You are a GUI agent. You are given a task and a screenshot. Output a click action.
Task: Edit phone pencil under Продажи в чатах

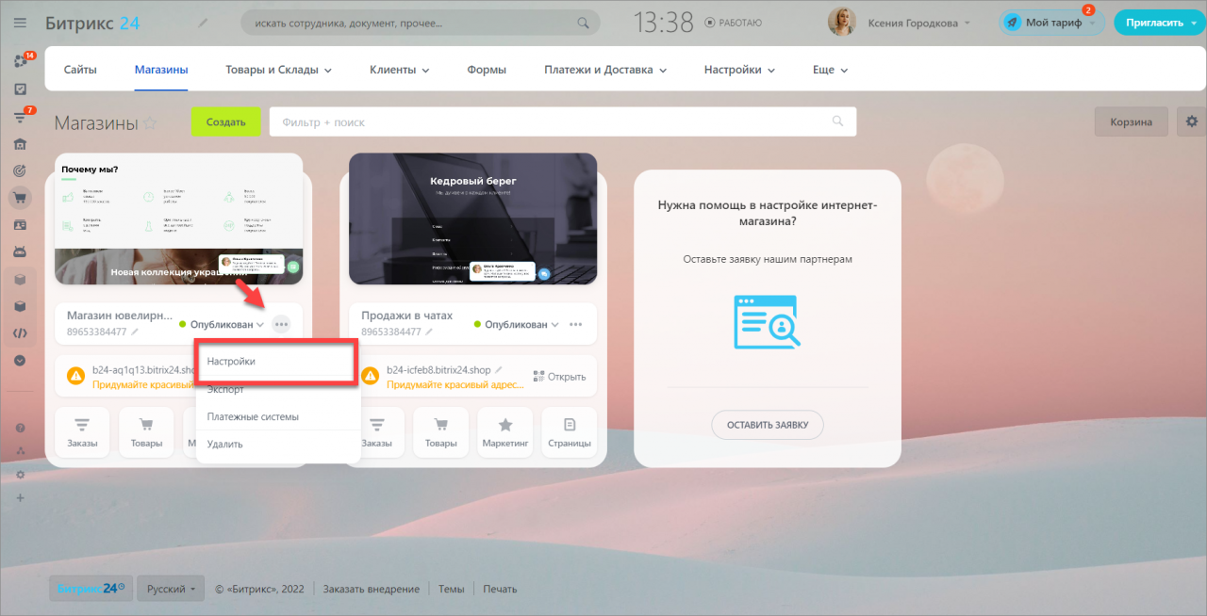tap(430, 332)
